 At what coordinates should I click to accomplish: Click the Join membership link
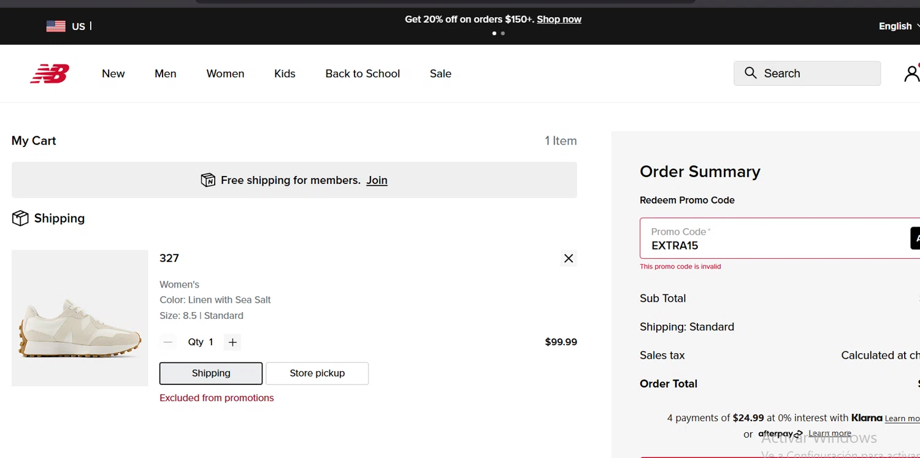pos(377,180)
